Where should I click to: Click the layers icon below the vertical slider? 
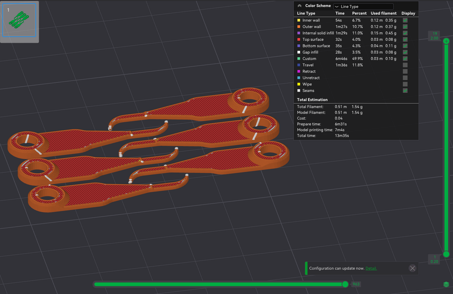[446, 284]
